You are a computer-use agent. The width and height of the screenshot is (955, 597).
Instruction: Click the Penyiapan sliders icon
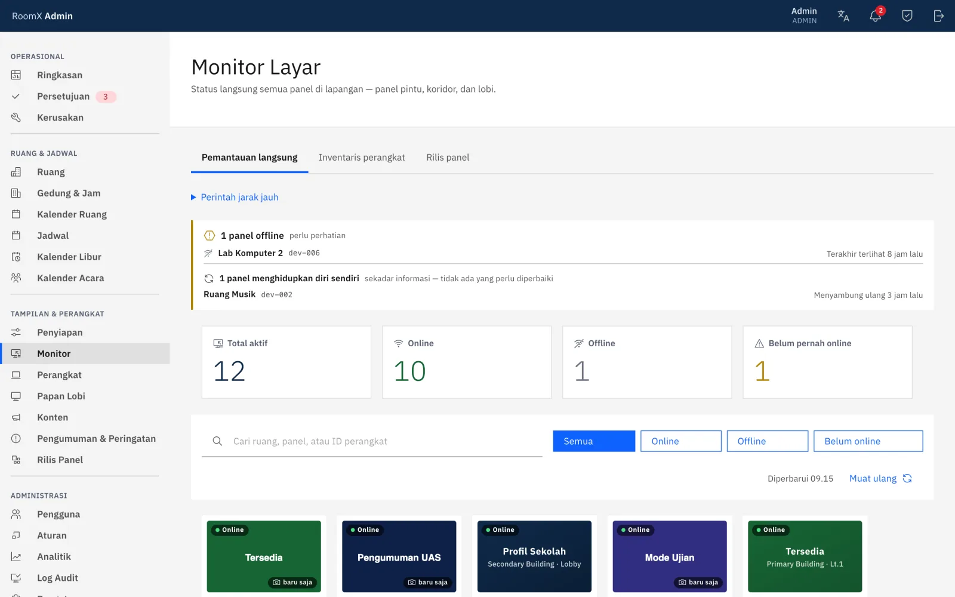[16, 333]
